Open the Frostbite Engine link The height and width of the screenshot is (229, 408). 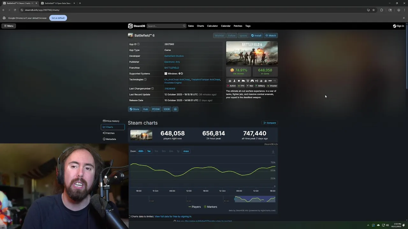click(x=173, y=83)
